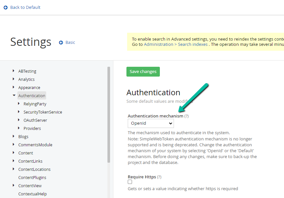Expand the Blogs settings node

[x=14, y=136]
